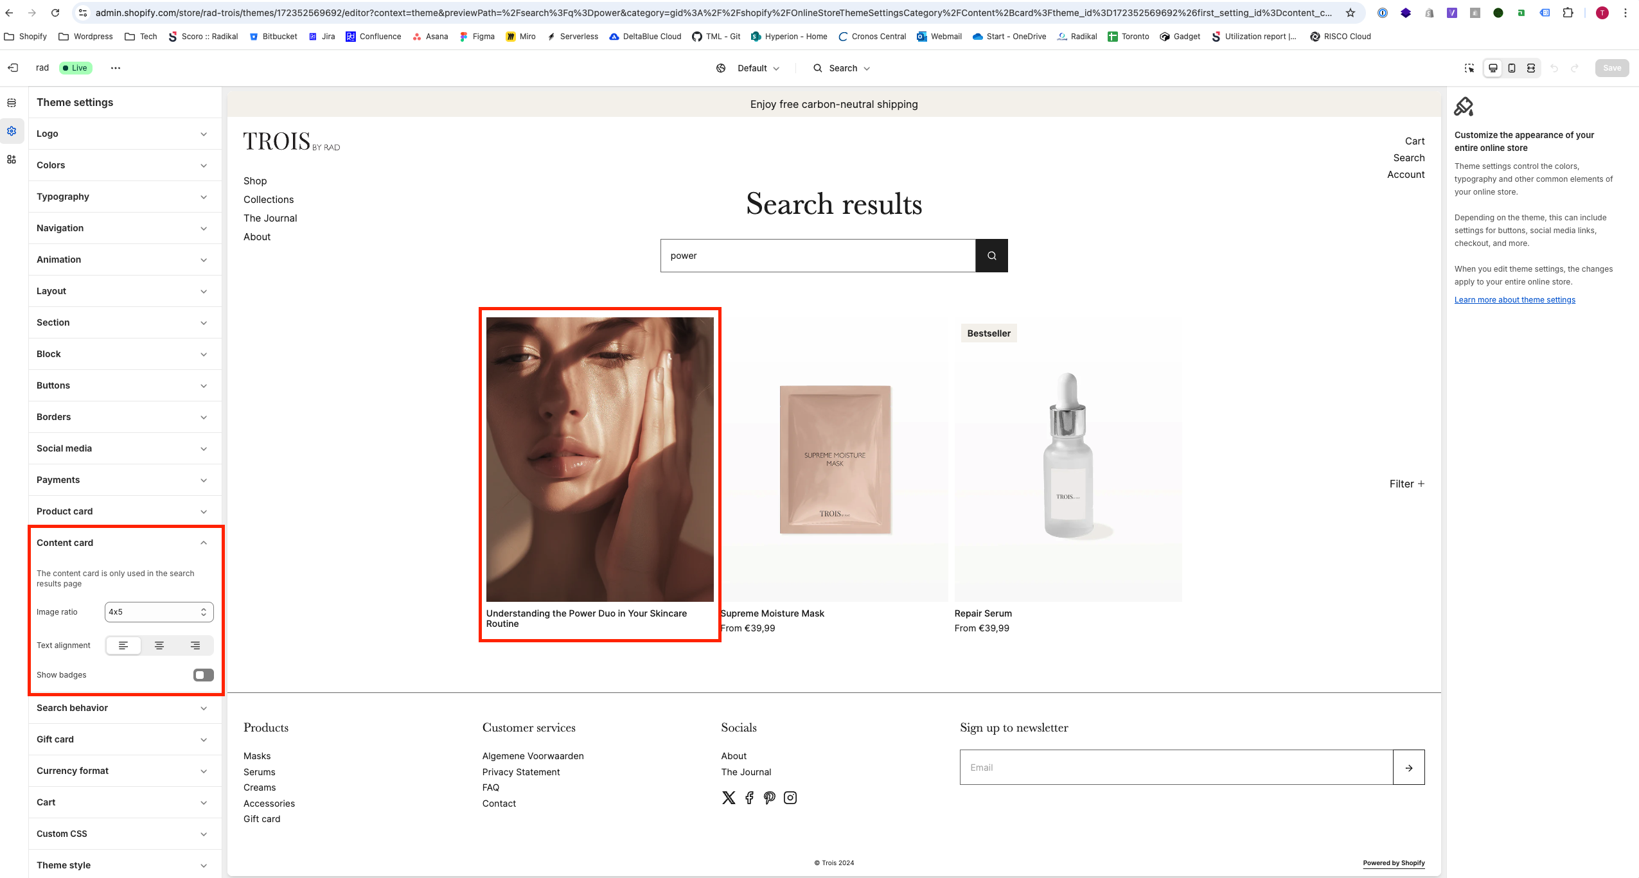Open the Pinterest social icon
1639x878 pixels.
pos(770,798)
